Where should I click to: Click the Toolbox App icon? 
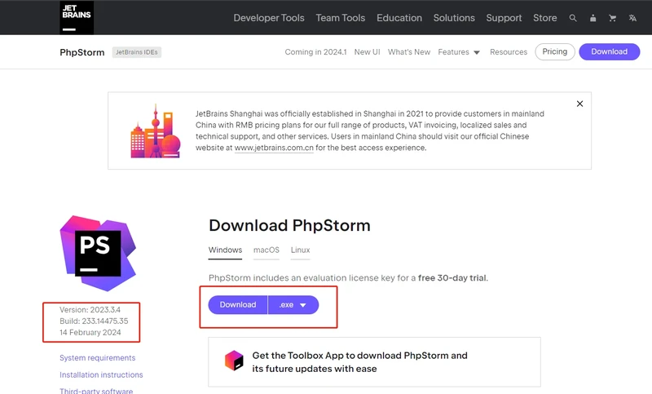234,361
